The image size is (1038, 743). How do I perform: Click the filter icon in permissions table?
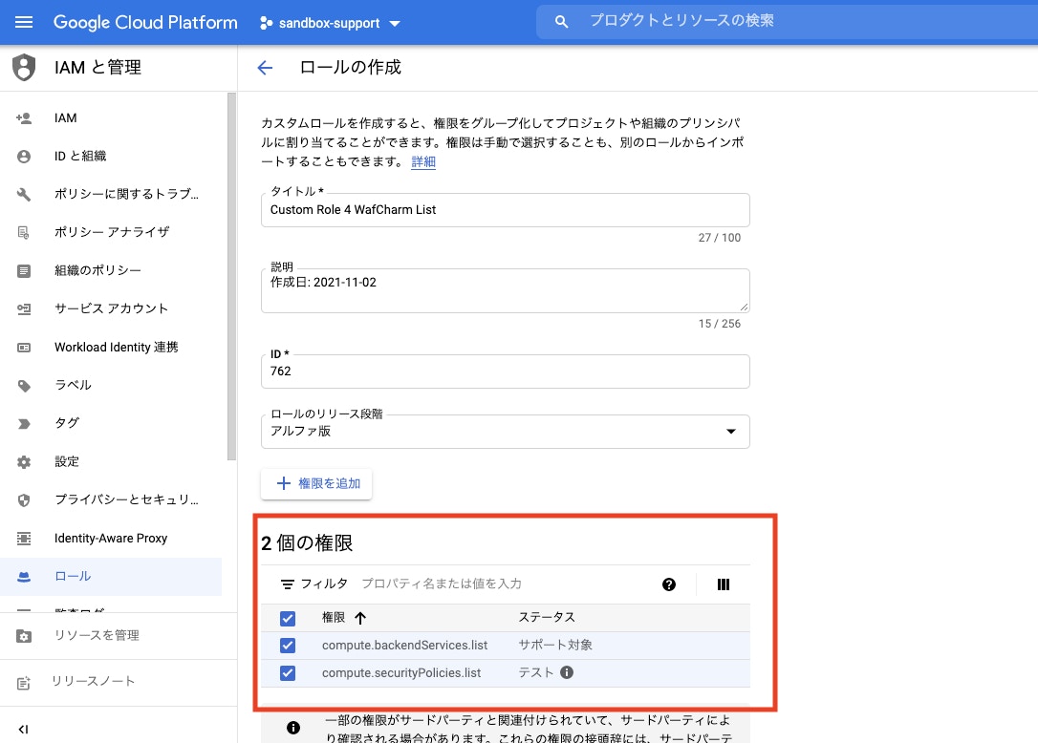(x=287, y=584)
